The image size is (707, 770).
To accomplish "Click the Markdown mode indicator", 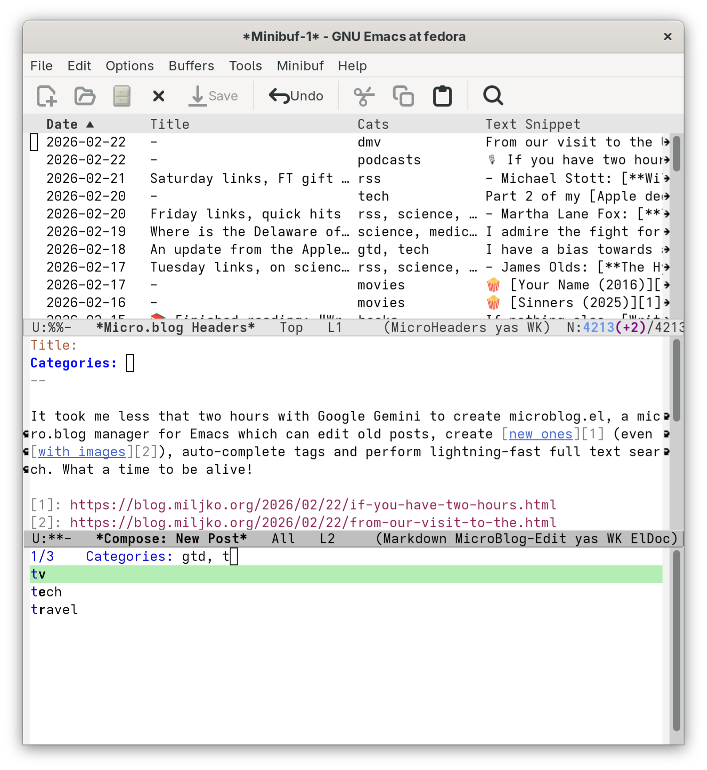I will click(415, 538).
